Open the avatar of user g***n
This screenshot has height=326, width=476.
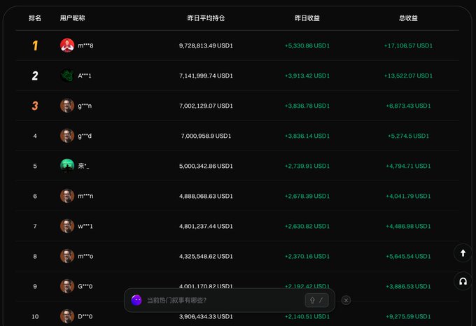point(67,106)
